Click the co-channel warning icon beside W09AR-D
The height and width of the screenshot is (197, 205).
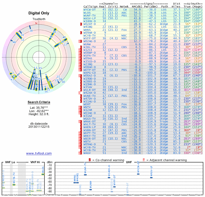click(81, 33)
